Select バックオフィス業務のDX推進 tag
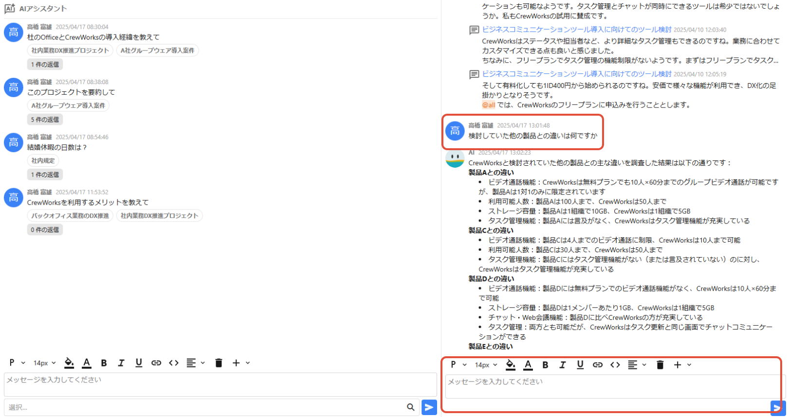788x417 pixels. [x=70, y=216]
